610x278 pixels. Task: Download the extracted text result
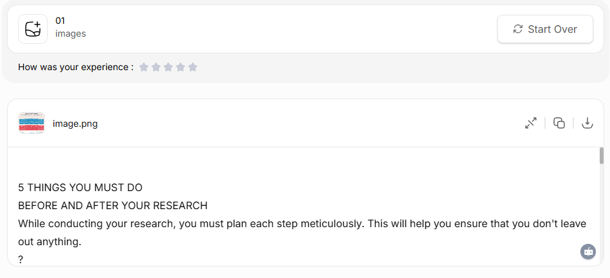[x=587, y=123]
